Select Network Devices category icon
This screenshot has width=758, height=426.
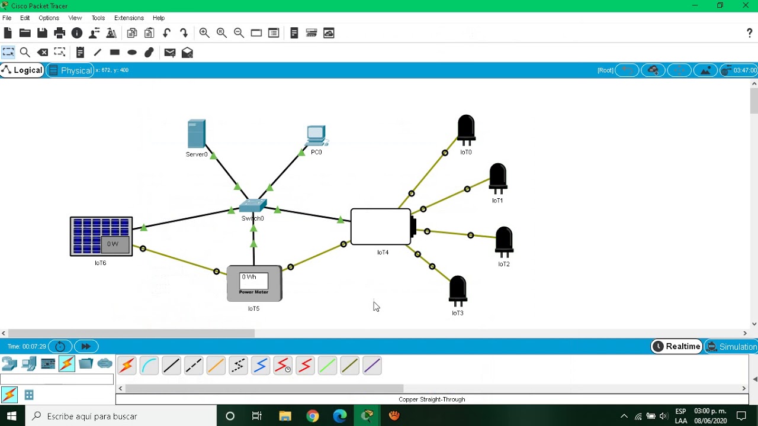point(9,364)
